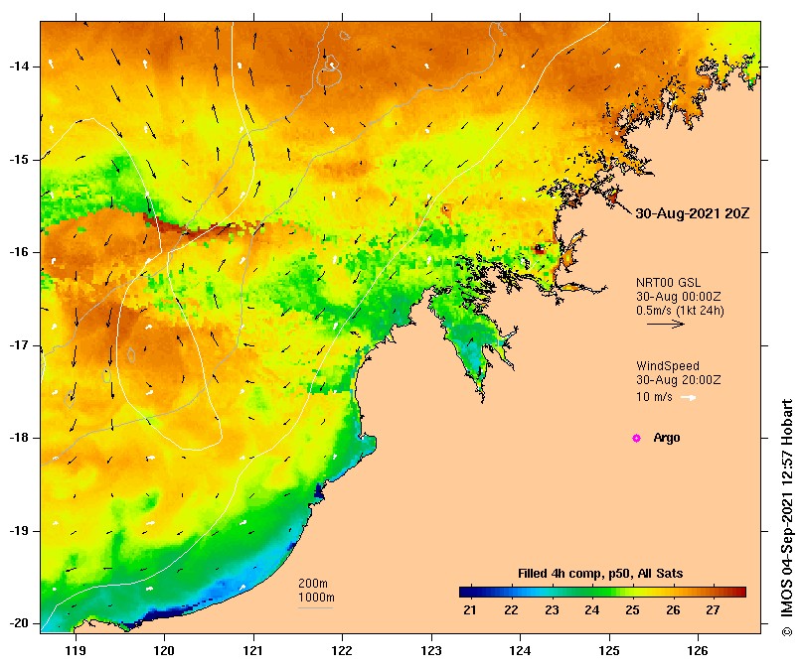
Task: Click the 0.5m/s black current arrow
Action: click(x=666, y=324)
